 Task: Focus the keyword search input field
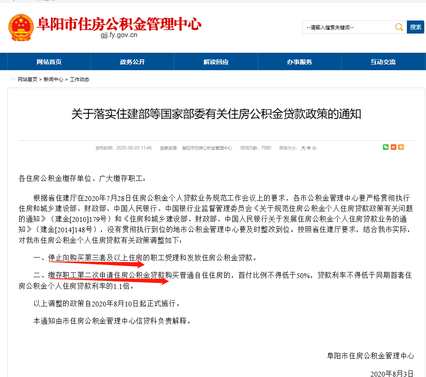pos(349,27)
